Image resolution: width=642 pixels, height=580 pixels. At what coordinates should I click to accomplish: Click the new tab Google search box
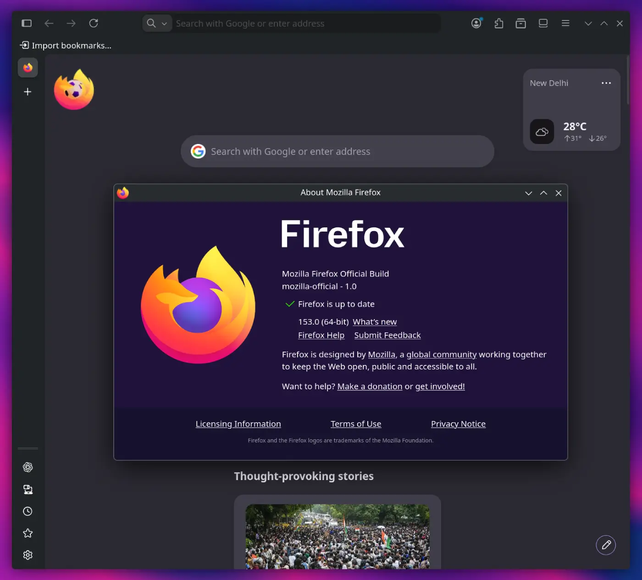[338, 151]
